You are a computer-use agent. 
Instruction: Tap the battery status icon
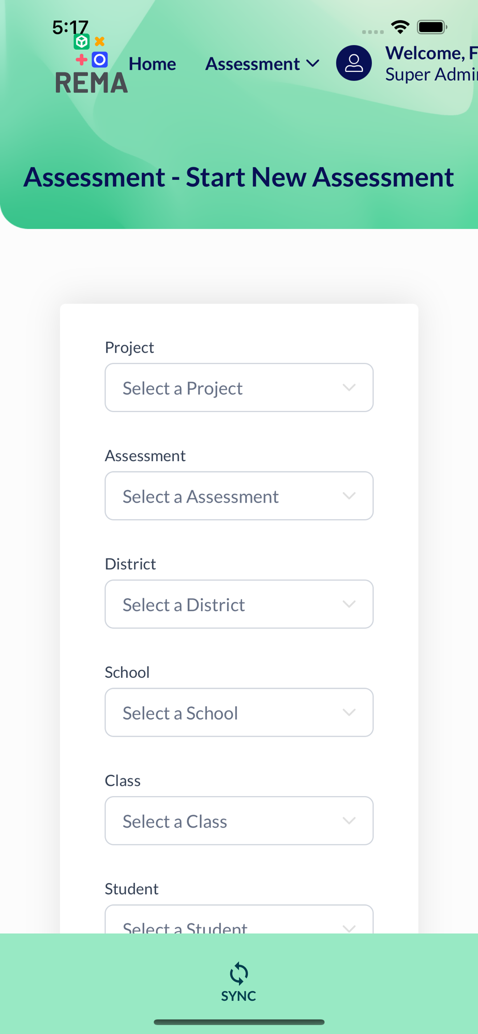coord(432,27)
